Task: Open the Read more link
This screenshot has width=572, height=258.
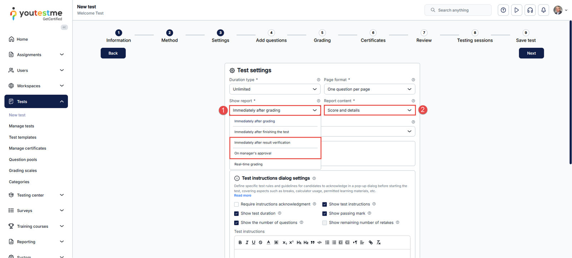Action: pyautogui.click(x=243, y=196)
